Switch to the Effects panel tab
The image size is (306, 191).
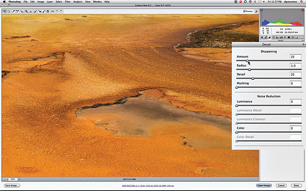pyautogui.click(x=285, y=37)
